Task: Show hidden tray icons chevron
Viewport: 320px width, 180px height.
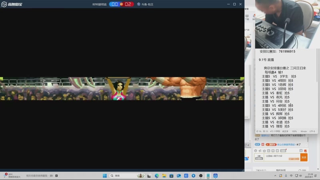Action: pyautogui.click(x=275, y=176)
